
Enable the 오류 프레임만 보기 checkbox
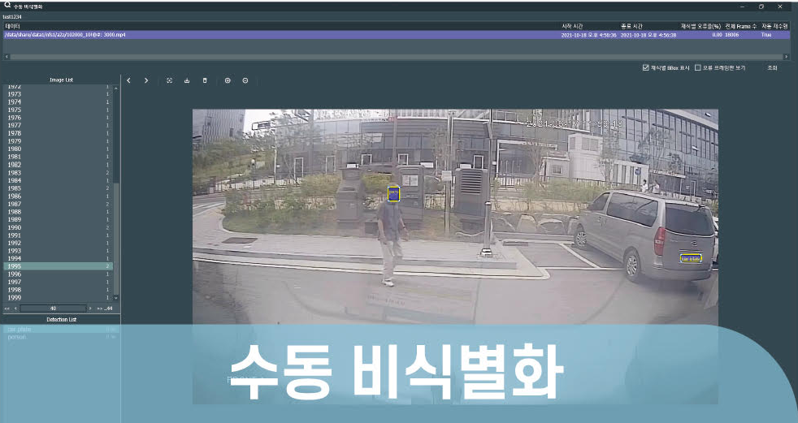pos(698,67)
